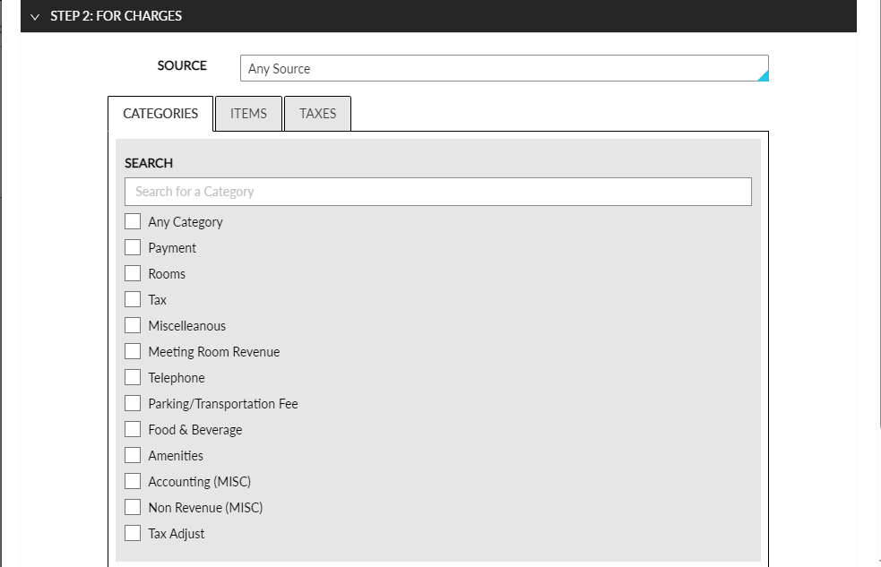Switch to the Categories tab
The image size is (881, 567).
[160, 114]
